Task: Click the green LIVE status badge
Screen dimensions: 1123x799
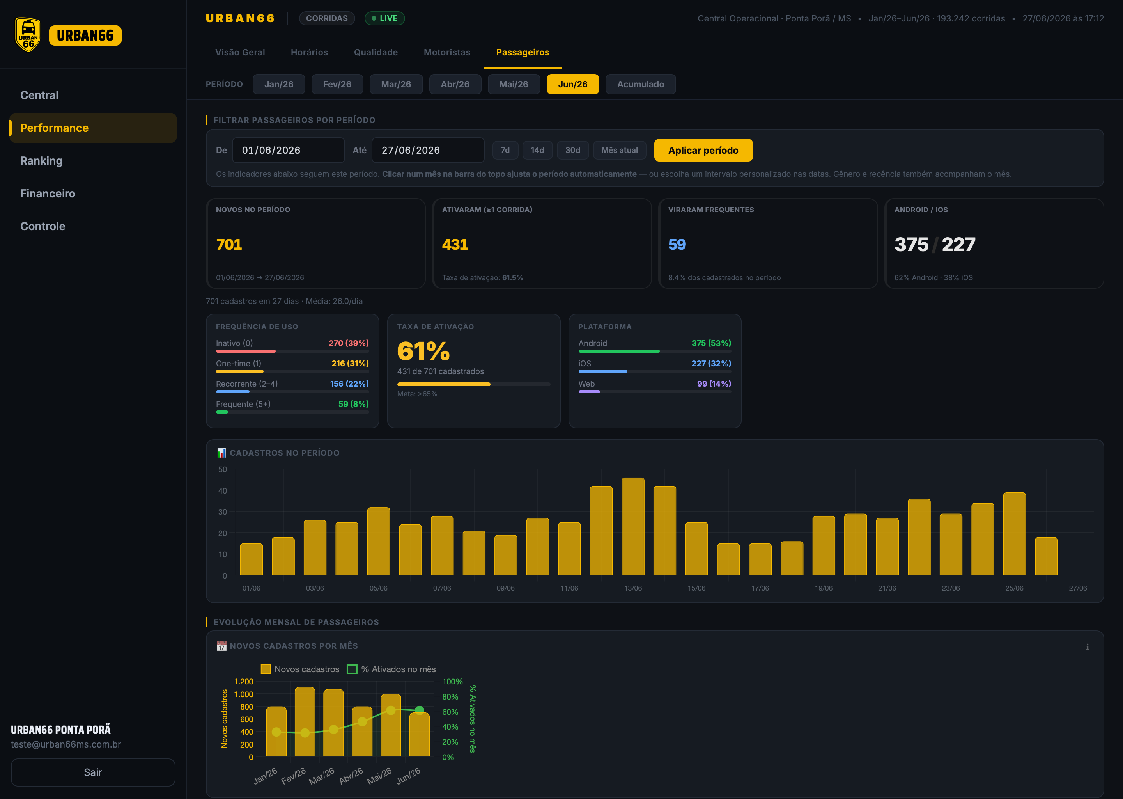Action: coord(384,18)
